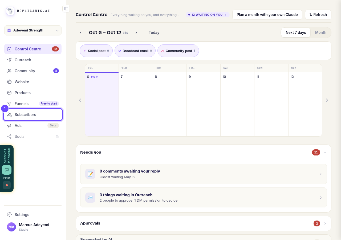Select the Wednesday 7 calendar day
This screenshot has width=341, height=240.
pyautogui.click(x=136, y=104)
